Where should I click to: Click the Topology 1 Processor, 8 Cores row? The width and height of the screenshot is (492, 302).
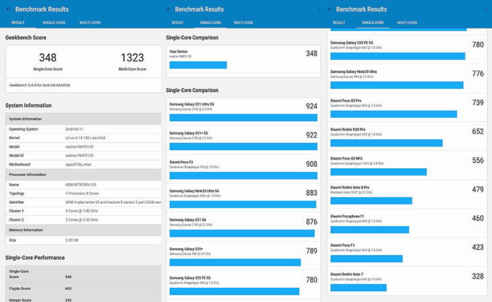coord(84,193)
